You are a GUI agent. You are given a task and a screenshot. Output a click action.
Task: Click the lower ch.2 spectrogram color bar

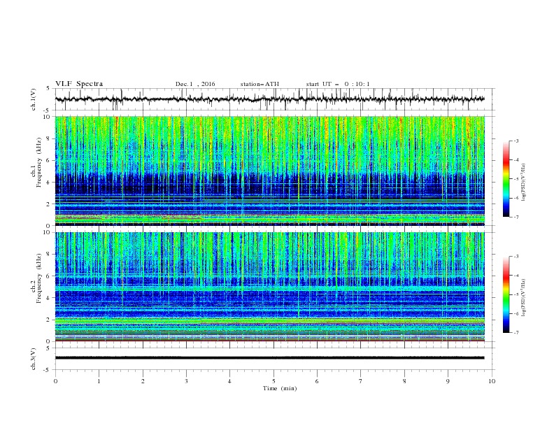(x=506, y=294)
